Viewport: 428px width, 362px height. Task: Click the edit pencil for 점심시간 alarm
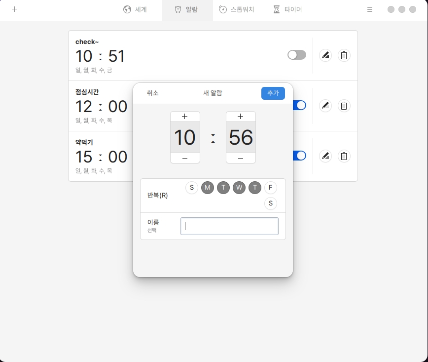pyautogui.click(x=325, y=105)
